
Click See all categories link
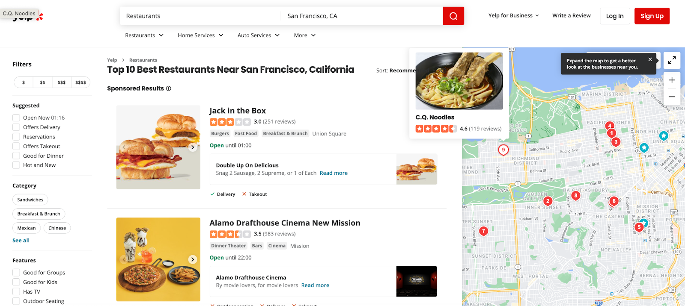[21, 241]
